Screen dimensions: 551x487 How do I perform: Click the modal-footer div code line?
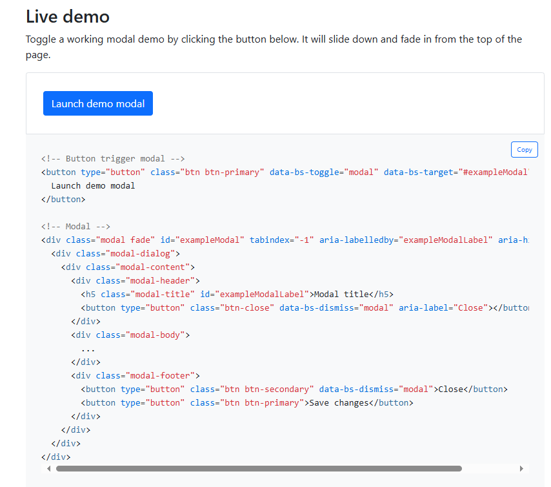point(135,376)
